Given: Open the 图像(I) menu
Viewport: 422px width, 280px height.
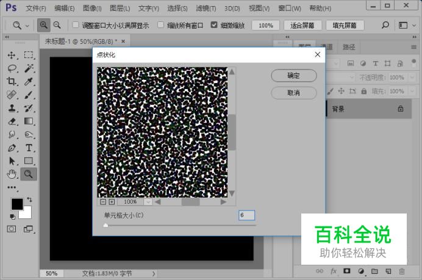Looking at the screenshot, I should click(x=92, y=9).
